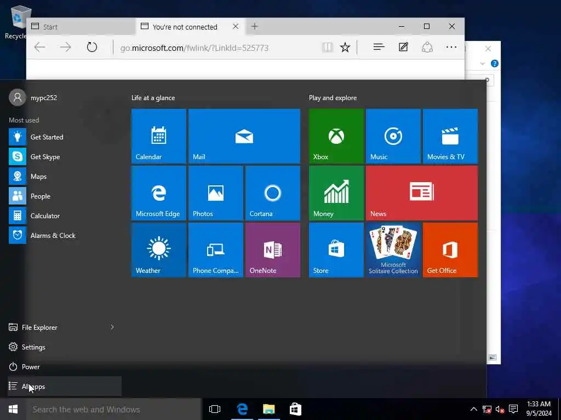Expand File Explorer jump list arrow

pos(112,327)
